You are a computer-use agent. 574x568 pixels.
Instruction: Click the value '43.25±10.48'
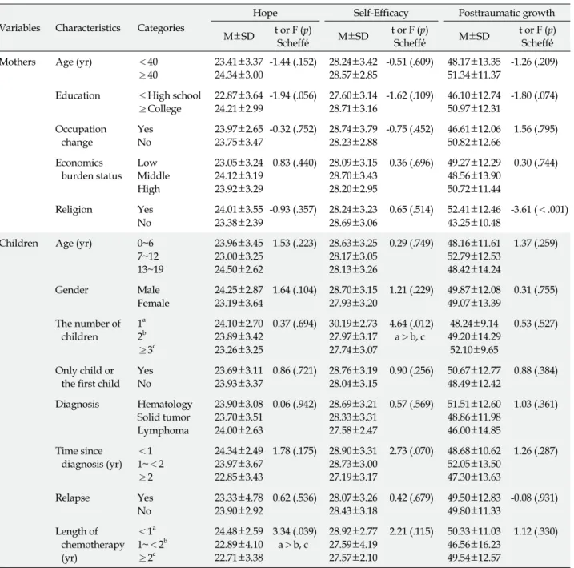474,223
